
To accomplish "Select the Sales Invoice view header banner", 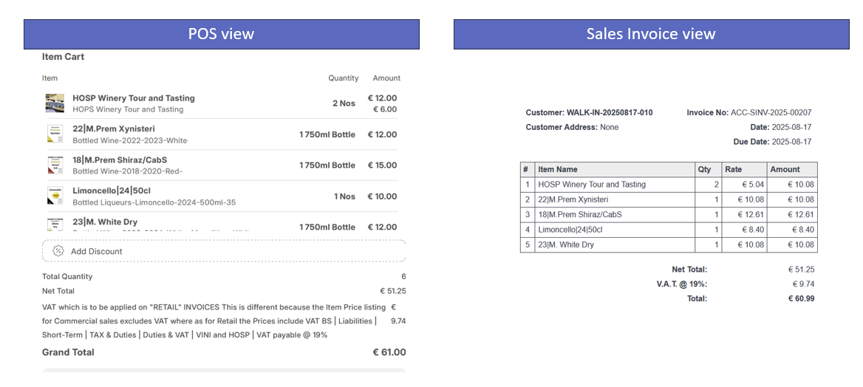I will pos(651,34).
